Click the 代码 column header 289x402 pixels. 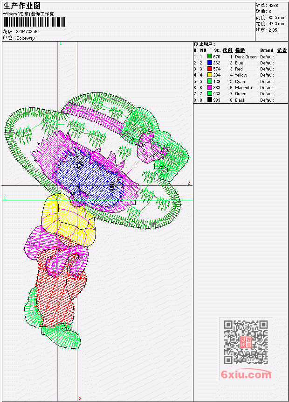point(227,50)
